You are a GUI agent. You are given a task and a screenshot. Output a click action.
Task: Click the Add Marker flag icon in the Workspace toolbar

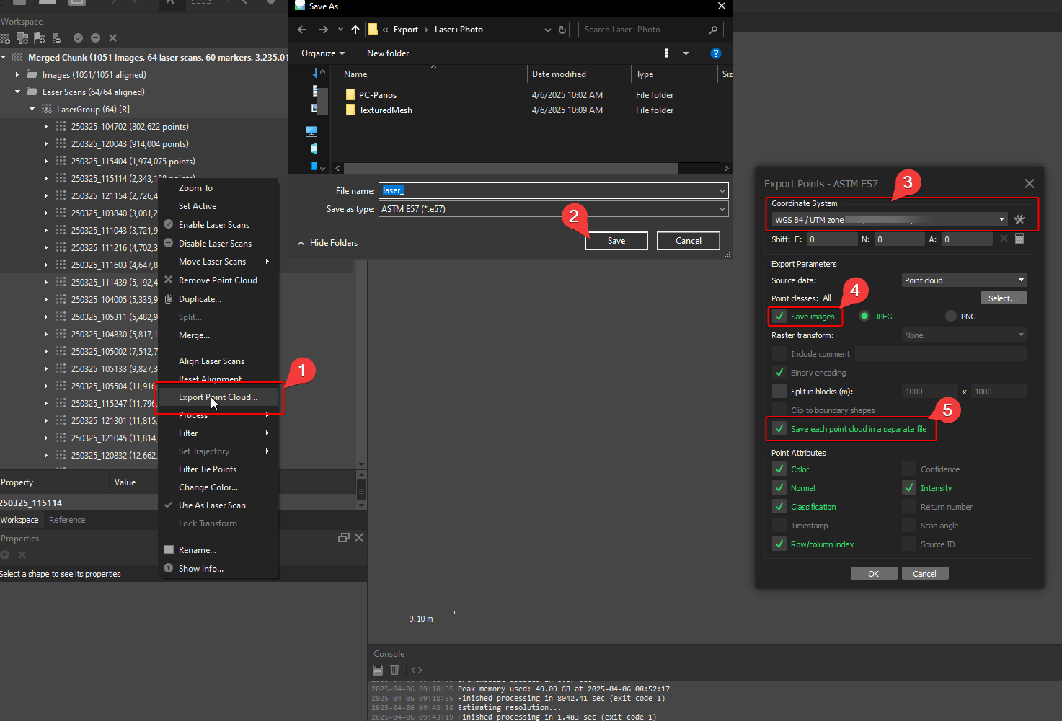tap(40, 38)
